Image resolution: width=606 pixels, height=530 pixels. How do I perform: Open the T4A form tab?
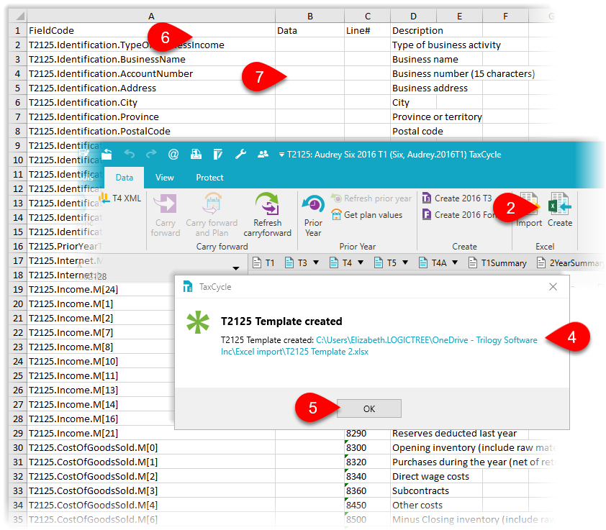pos(433,263)
